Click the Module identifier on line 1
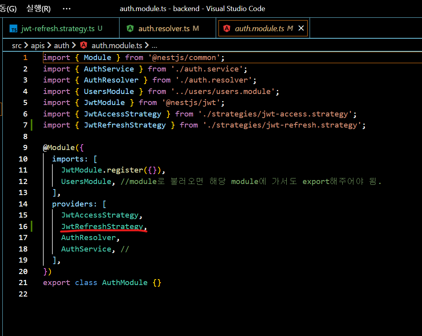Image resolution: width=422 pixels, height=336 pixels. click(97, 58)
